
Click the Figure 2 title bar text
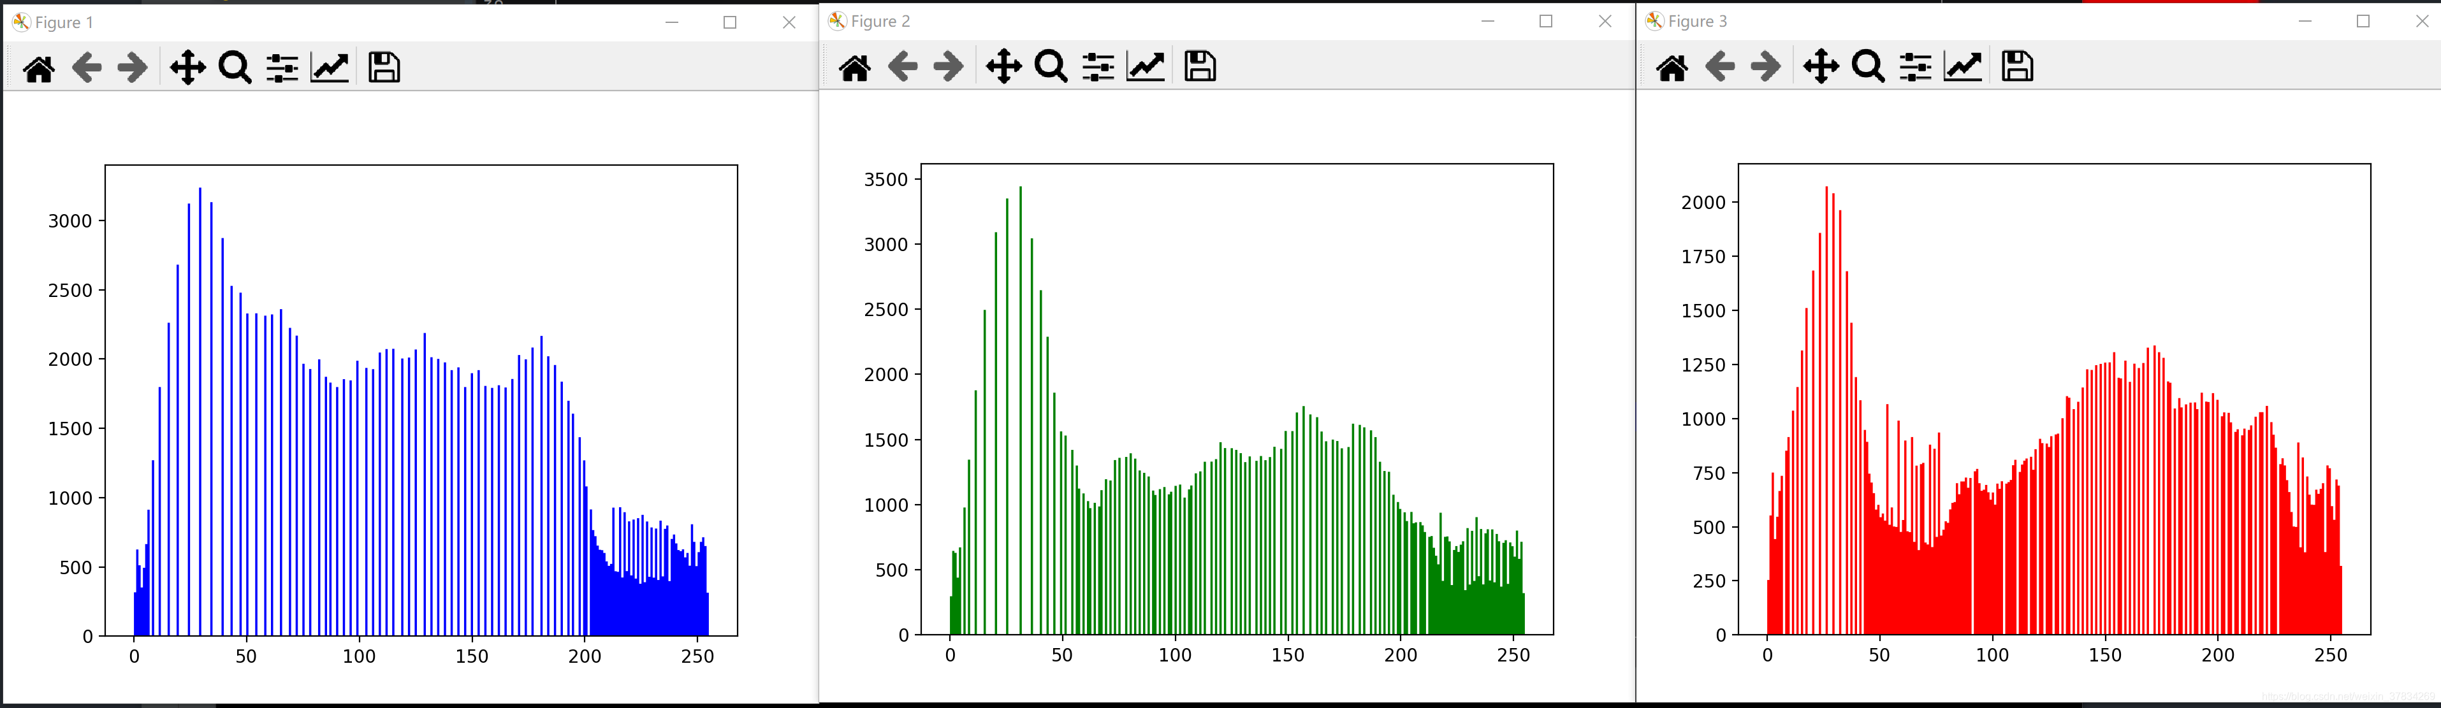click(x=880, y=21)
